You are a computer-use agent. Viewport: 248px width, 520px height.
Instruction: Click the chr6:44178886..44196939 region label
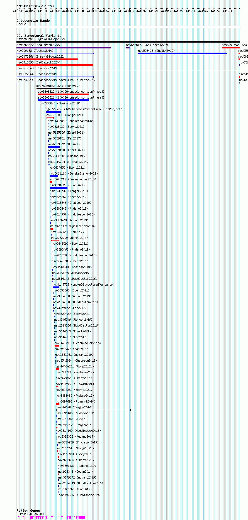(x=36, y=6)
